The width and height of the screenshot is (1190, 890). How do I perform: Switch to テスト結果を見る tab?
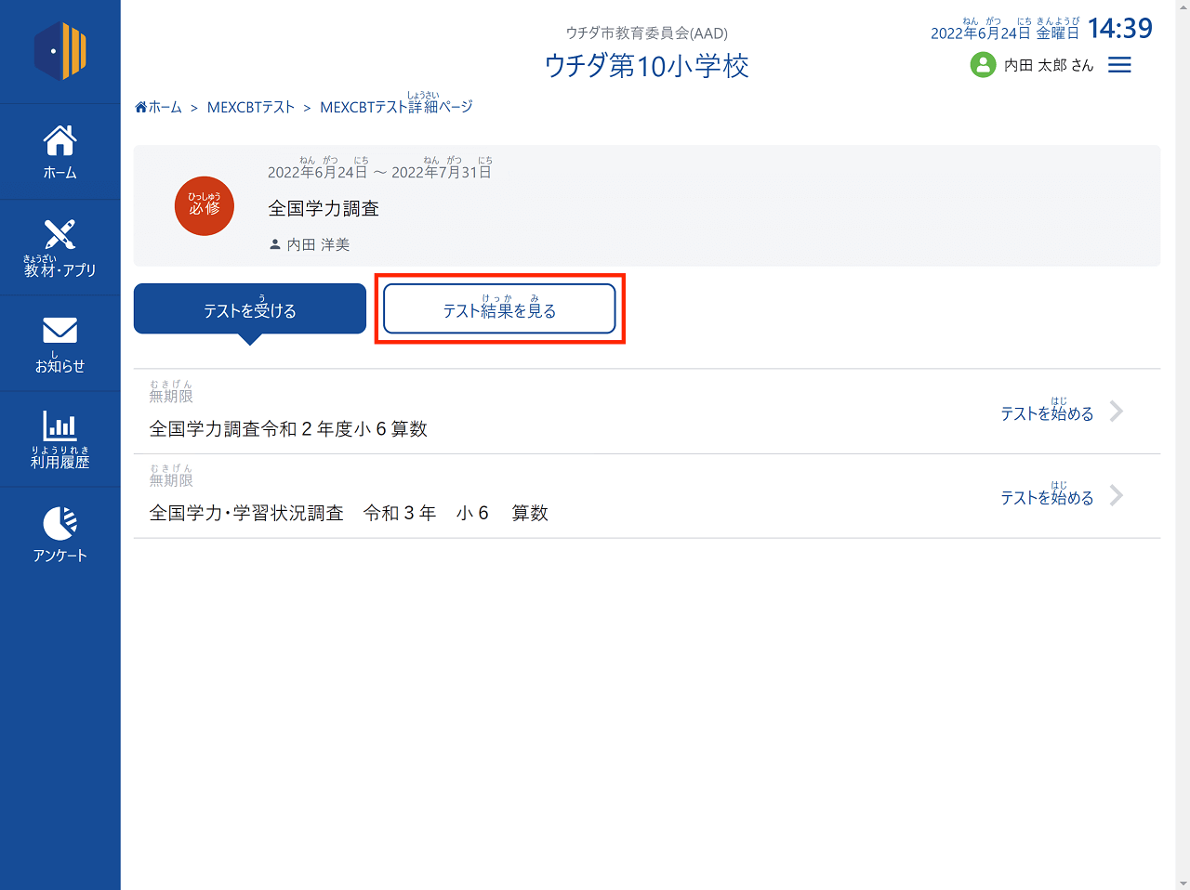[x=499, y=309]
